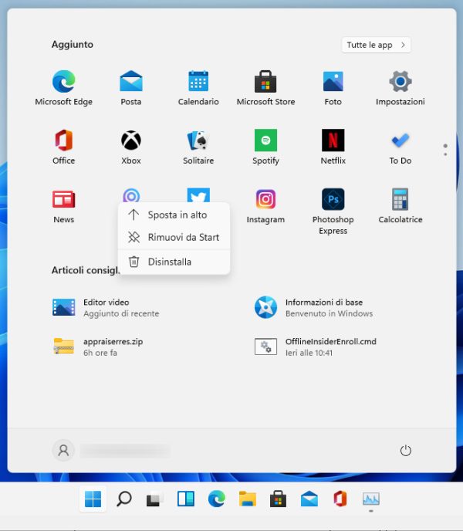
Task: Open Microsoft Edge from pinned apps
Action: pyautogui.click(x=64, y=88)
